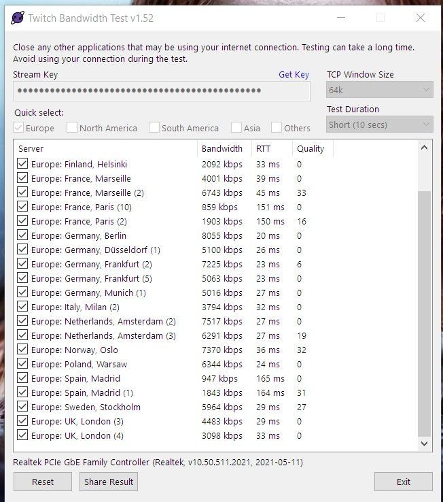Viewport: 443px width, 502px height.
Task: Uncheck the Spain, Madrid (1) checkbox
Action: [22, 392]
